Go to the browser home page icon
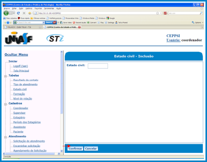The height and width of the screenshot is (162, 207). (x=29, y=13)
